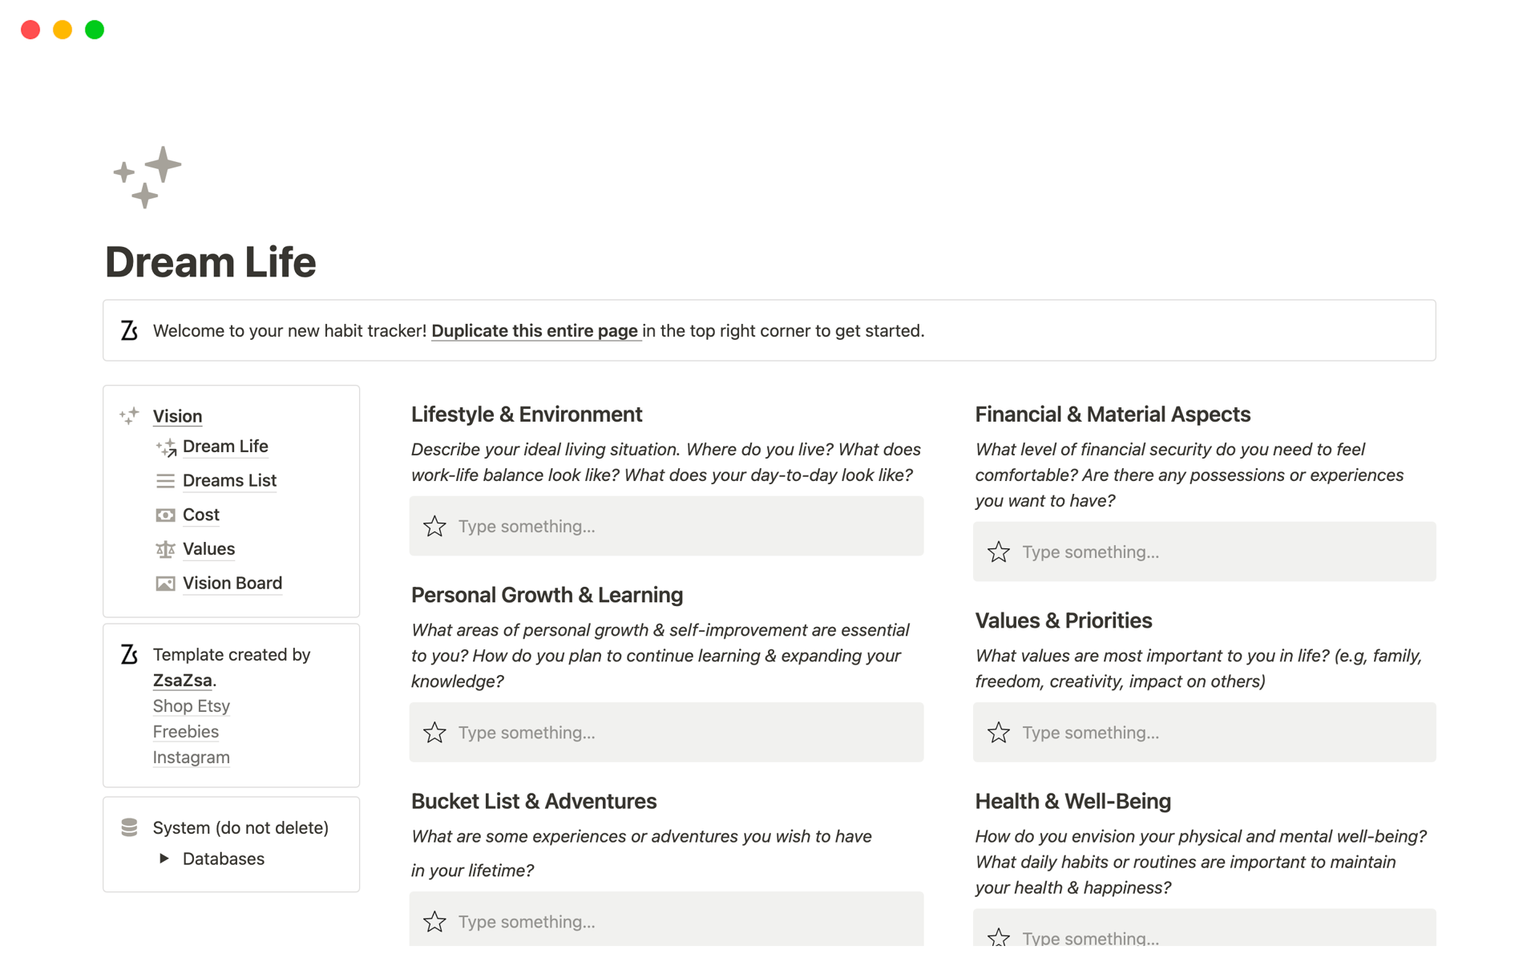Click the Vision Board picture icon
This screenshot has height=962, width=1539.
tap(165, 584)
